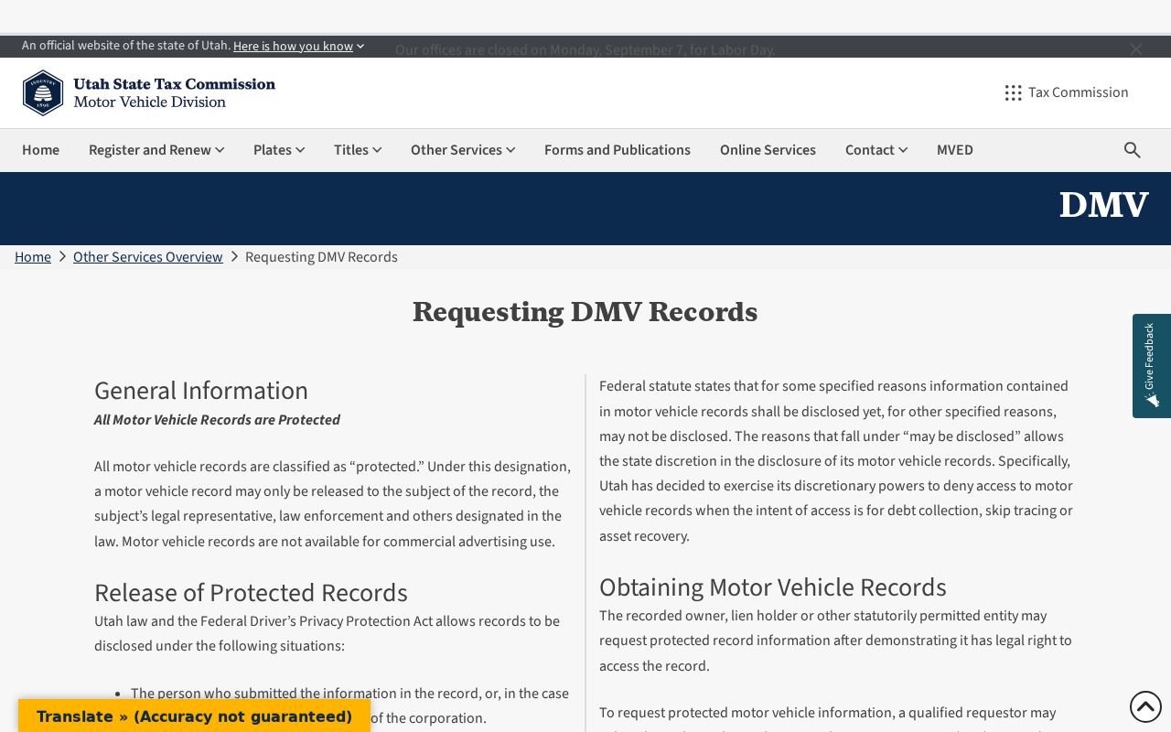Viewport: 1171px width, 732px height.
Task: Click the Utah State Tax Commission beehive logo
Action: point(43,92)
